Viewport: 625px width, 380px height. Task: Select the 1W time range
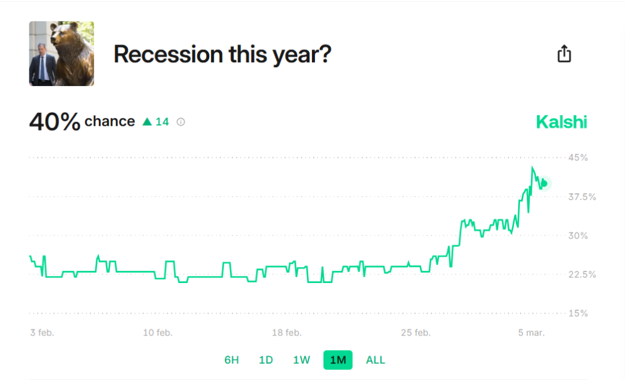pyautogui.click(x=302, y=360)
